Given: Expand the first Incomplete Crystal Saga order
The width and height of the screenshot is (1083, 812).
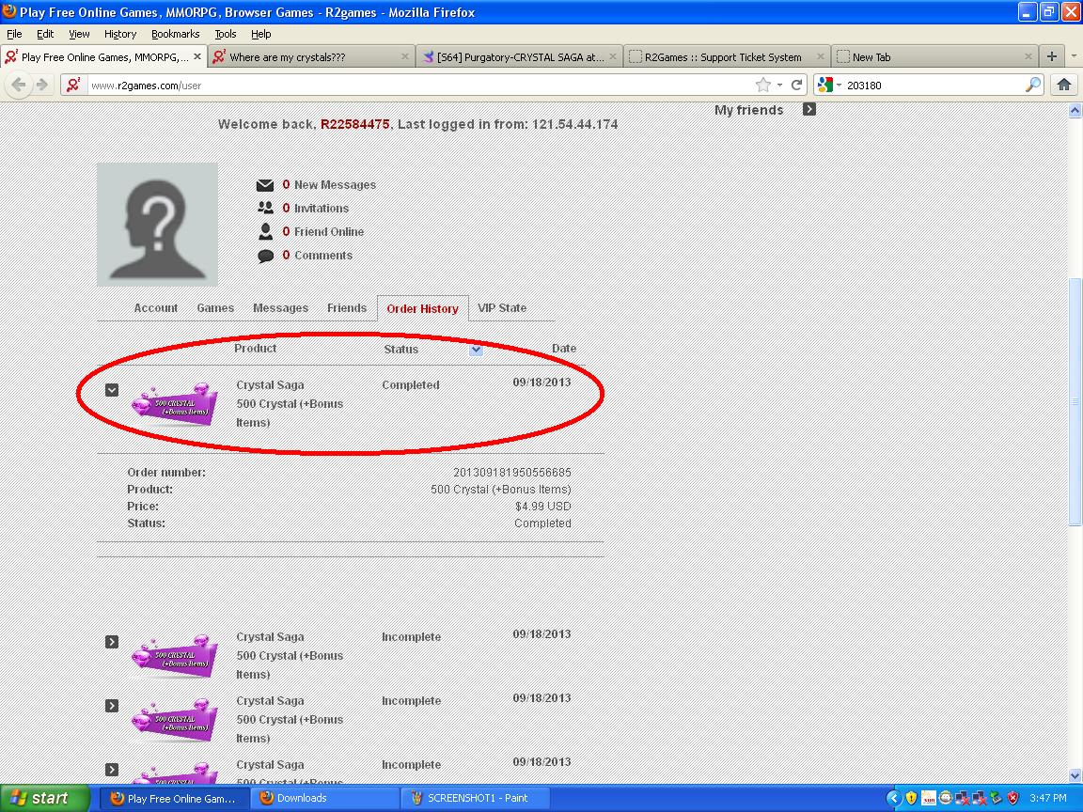Looking at the screenshot, I should tap(112, 642).
